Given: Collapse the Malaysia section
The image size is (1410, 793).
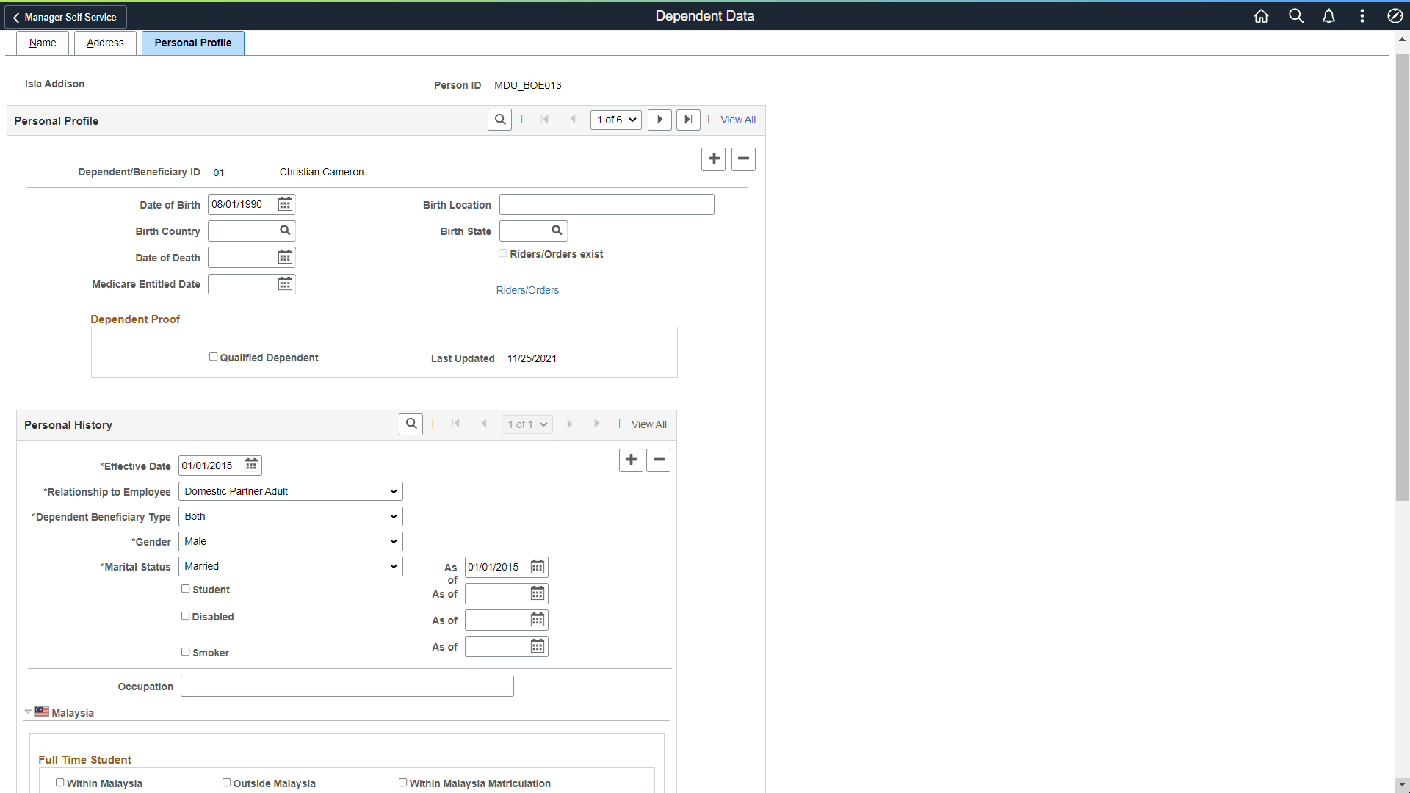Looking at the screenshot, I should [27, 711].
